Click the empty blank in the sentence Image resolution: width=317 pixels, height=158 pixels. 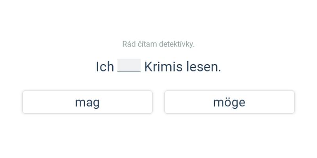[129, 66]
